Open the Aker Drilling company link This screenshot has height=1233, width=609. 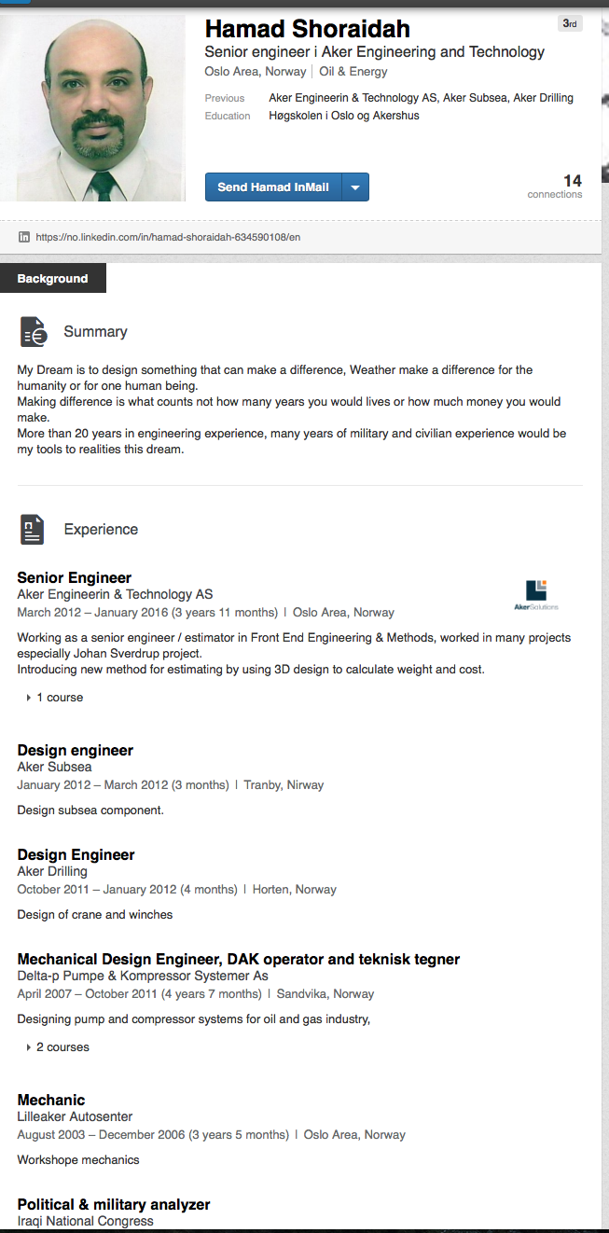pos(52,871)
